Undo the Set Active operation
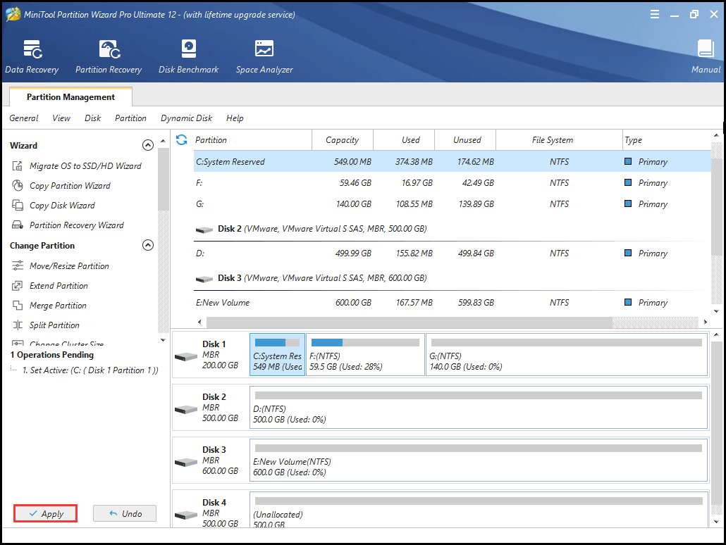 (x=124, y=513)
